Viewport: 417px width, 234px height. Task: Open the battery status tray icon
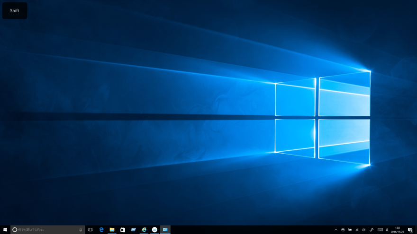[350, 230]
